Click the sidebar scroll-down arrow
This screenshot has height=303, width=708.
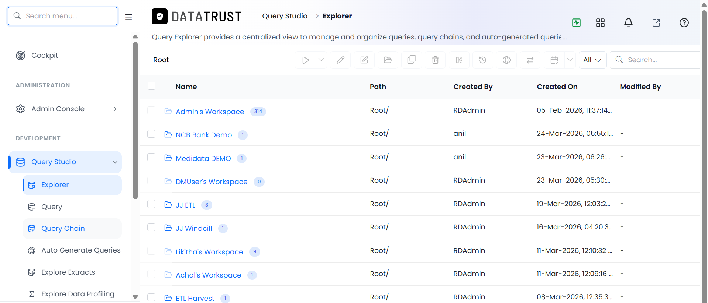[x=135, y=297]
